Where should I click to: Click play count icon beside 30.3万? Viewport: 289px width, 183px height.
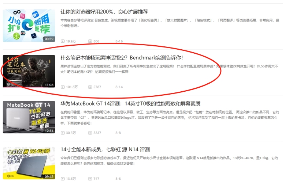(63, 133)
